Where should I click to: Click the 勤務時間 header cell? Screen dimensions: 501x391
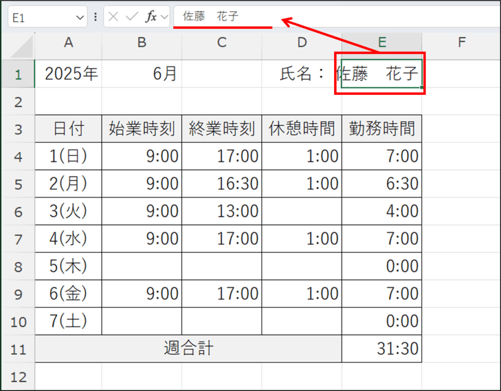coord(382,129)
